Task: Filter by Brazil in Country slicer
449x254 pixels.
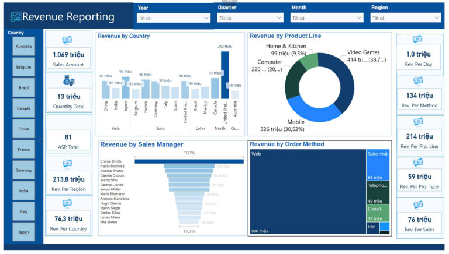Action: point(24,88)
